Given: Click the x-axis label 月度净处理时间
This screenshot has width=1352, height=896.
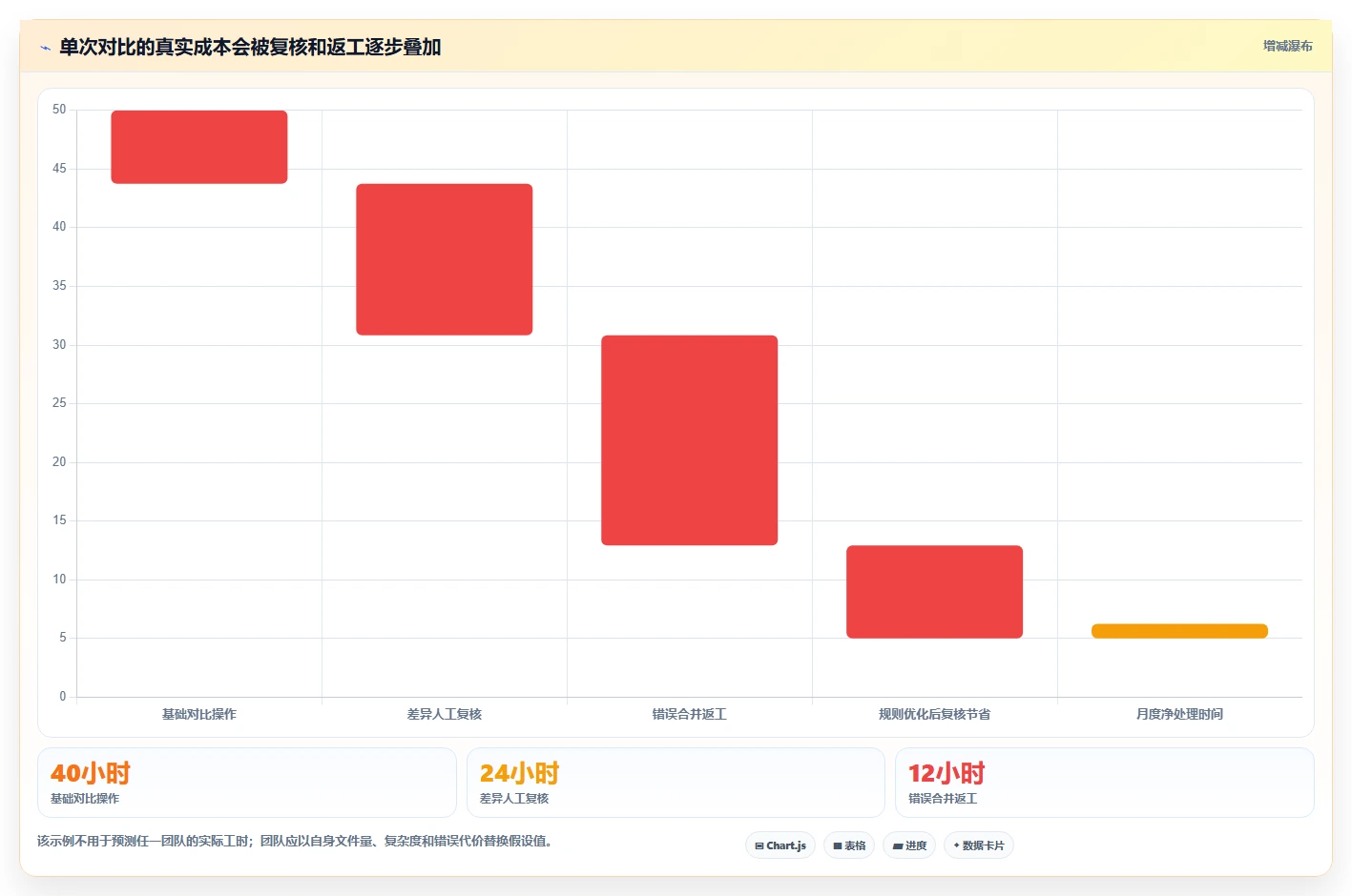Looking at the screenshot, I should click(x=1180, y=714).
